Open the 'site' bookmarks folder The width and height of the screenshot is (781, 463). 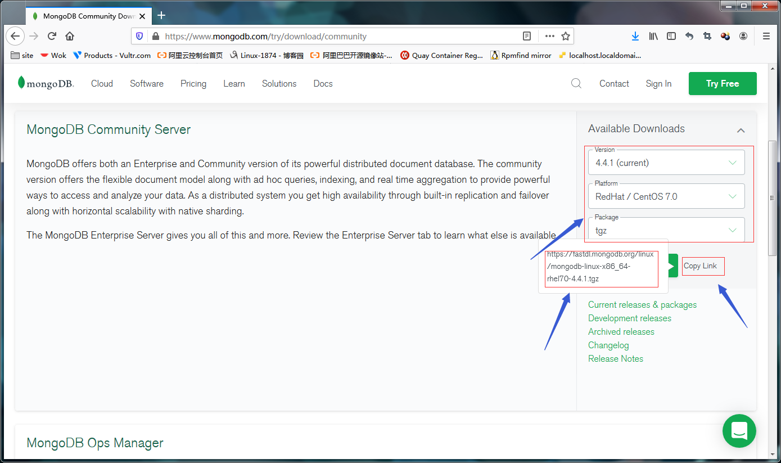tap(22, 55)
